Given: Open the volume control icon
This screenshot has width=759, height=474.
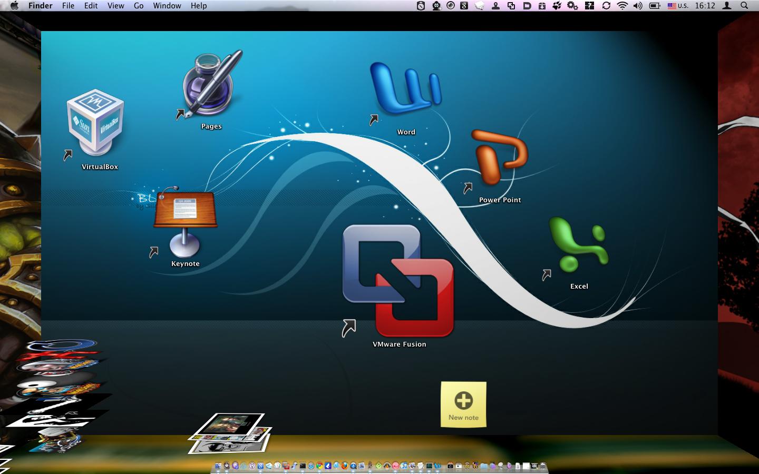Looking at the screenshot, I should (638, 6).
